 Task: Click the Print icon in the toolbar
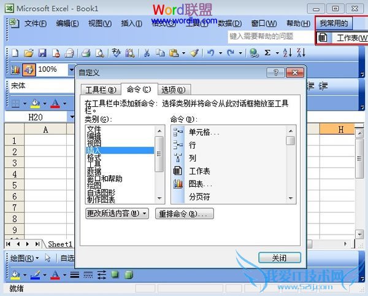click(86, 53)
